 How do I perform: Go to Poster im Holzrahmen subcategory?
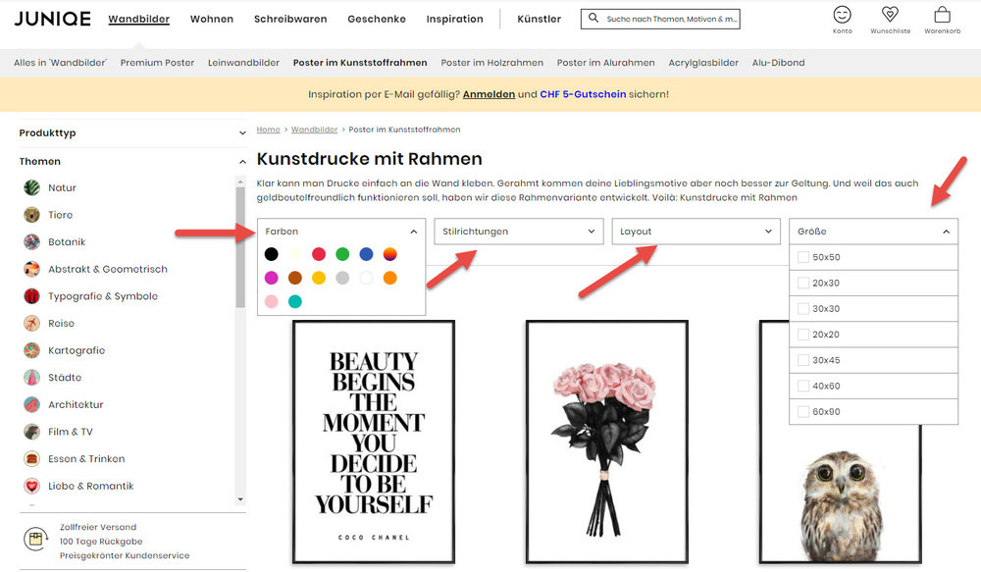[491, 63]
